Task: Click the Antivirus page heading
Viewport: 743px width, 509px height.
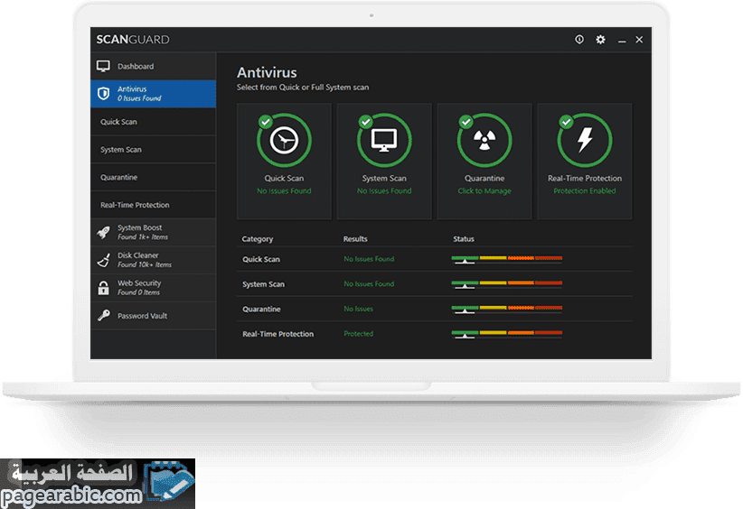Action: [267, 72]
